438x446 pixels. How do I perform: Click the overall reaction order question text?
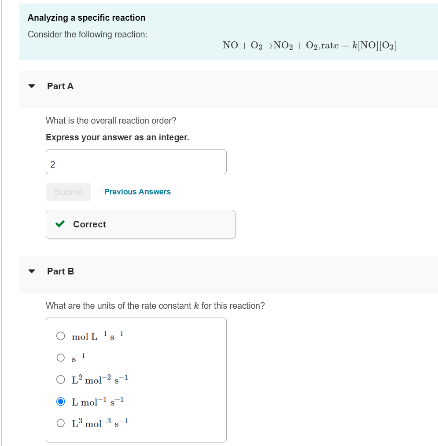pos(111,121)
